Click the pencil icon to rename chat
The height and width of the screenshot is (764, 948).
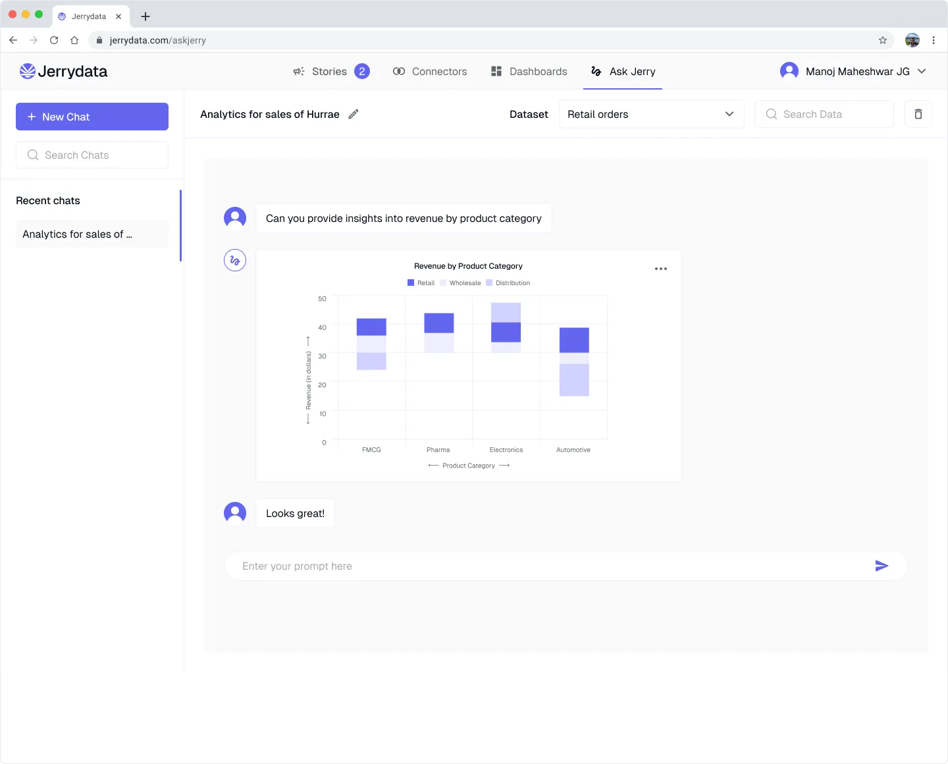coord(354,114)
